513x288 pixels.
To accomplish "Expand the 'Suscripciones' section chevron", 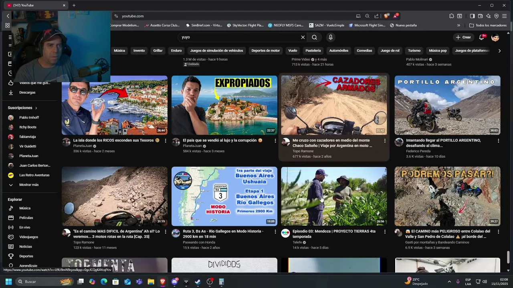I will (x=36, y=108).
